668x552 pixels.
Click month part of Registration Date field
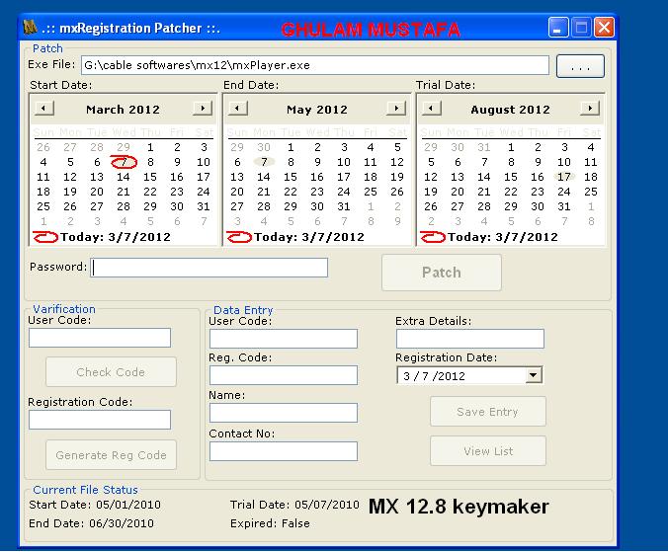(407, 376)
